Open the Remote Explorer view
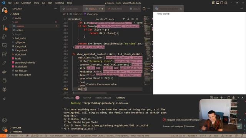 [x=4, y=45]
